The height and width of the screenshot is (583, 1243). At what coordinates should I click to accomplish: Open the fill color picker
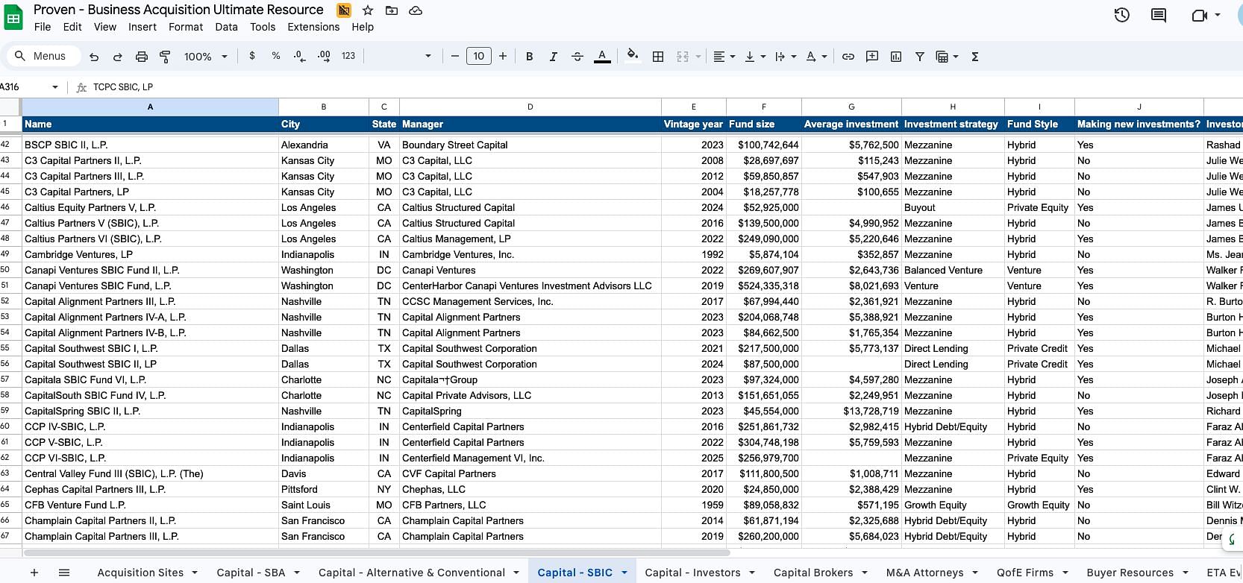[633, 55]
